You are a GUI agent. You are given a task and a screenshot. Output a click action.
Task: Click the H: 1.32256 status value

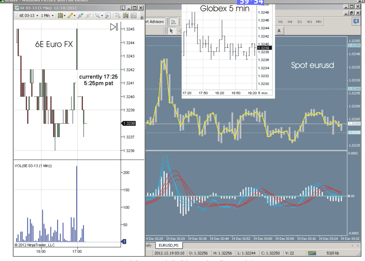222,253
